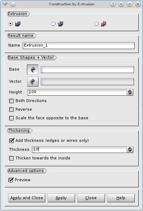The width and height of the screenshot is (143, 211).
Task: Choose the second extrusion mode icon
Action: (60, 24)
